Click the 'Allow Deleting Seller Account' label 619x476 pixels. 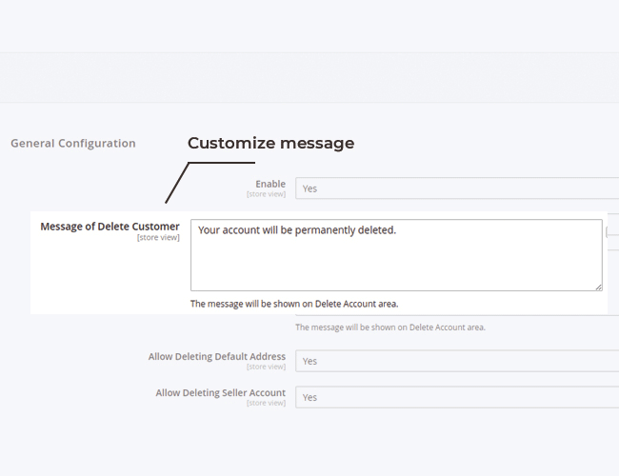pyautogui.click(x=220, y=393)
